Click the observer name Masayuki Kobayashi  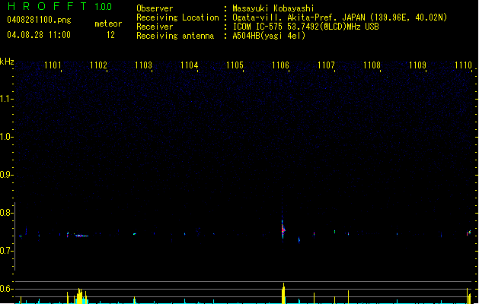click(273, 8)
